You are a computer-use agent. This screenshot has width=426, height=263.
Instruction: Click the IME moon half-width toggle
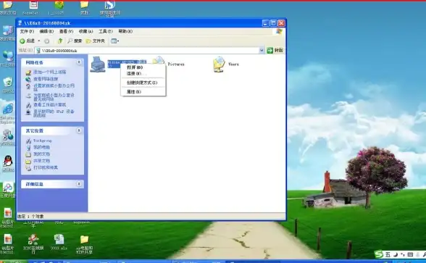pos(396,254)
